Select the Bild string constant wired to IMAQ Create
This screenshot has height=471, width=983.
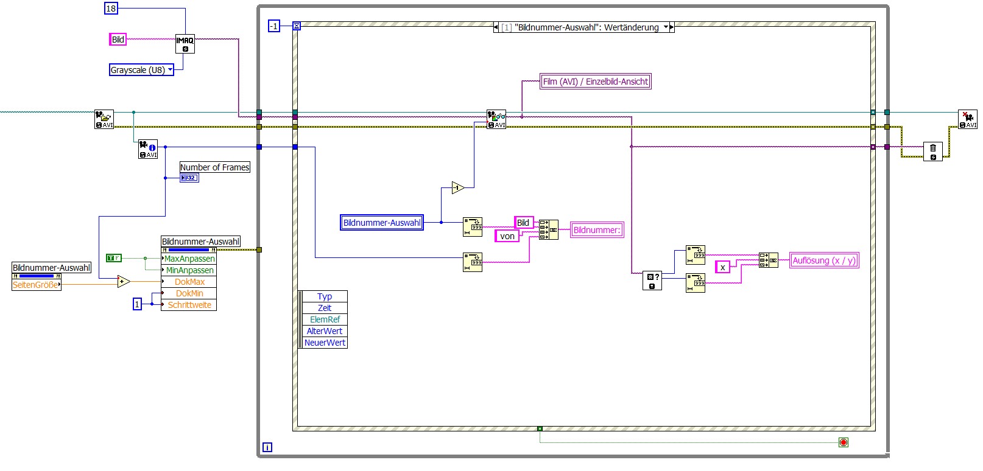point(118,40)
